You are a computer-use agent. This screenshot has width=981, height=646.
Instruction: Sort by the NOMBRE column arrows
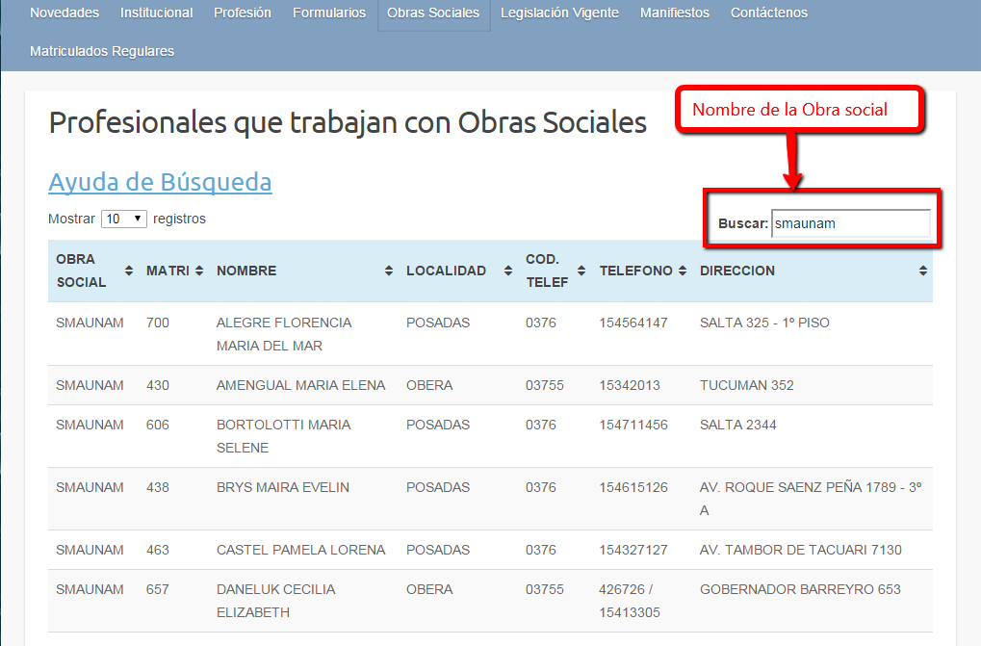click(389, 271)
